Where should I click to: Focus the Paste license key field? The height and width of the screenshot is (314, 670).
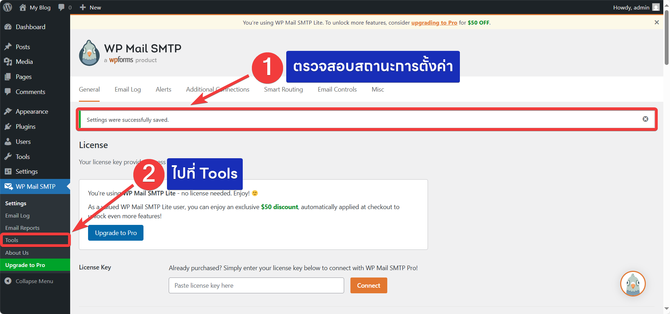click(256, 286)
